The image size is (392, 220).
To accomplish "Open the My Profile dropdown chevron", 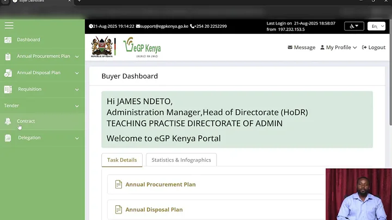I will pos(355,47).
